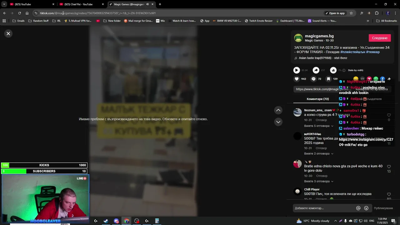Viewport: 400px width, 225px height.
Task: Expand Вижте 5 отговора replies
Action: [x=319, y=126]
